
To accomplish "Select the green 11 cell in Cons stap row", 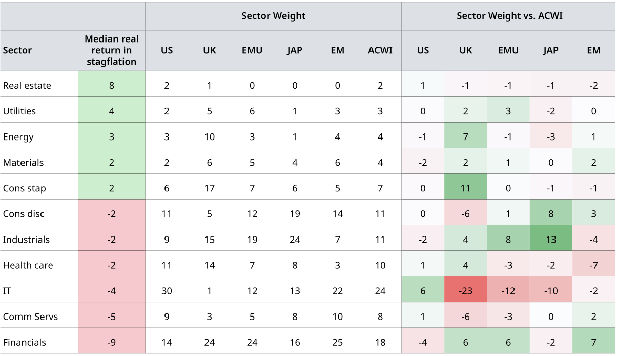I will (465, 188).
